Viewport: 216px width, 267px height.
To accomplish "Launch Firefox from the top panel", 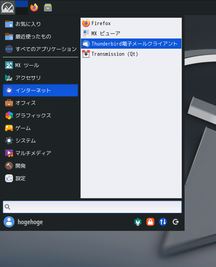I will tap(34, 7).
